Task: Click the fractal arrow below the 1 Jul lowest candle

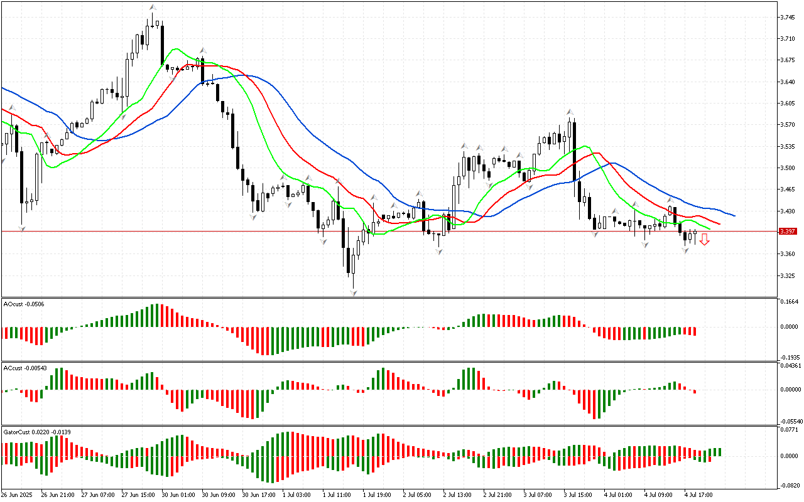Action: (x=354, y=292)
